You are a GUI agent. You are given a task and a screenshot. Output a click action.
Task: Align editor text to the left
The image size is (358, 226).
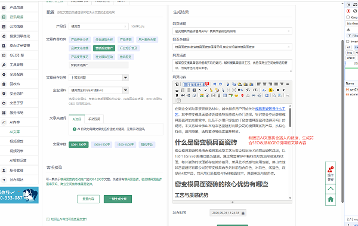pyautogui.click(x=259, y=84)
